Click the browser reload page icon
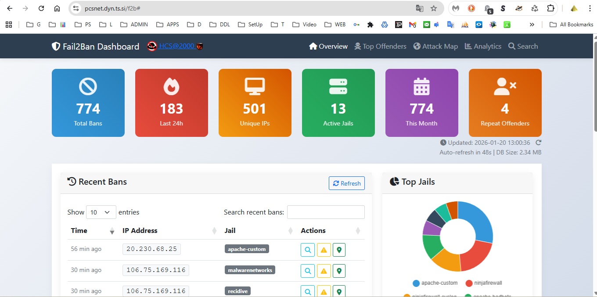Viewport: 597px width, 297px height. 41,8
